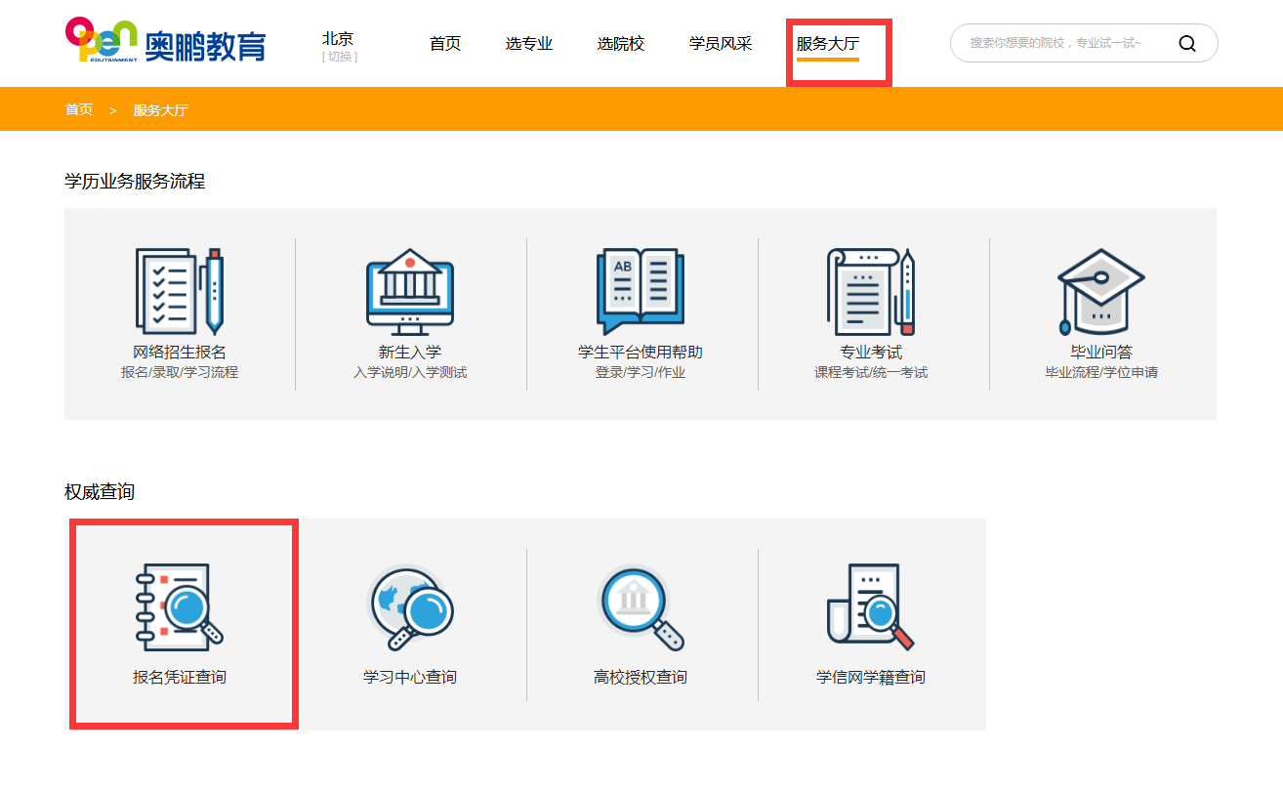Click the 学信网学籍查询 document icon
The image size is (1283, 792).
click(x=870, y=604)
